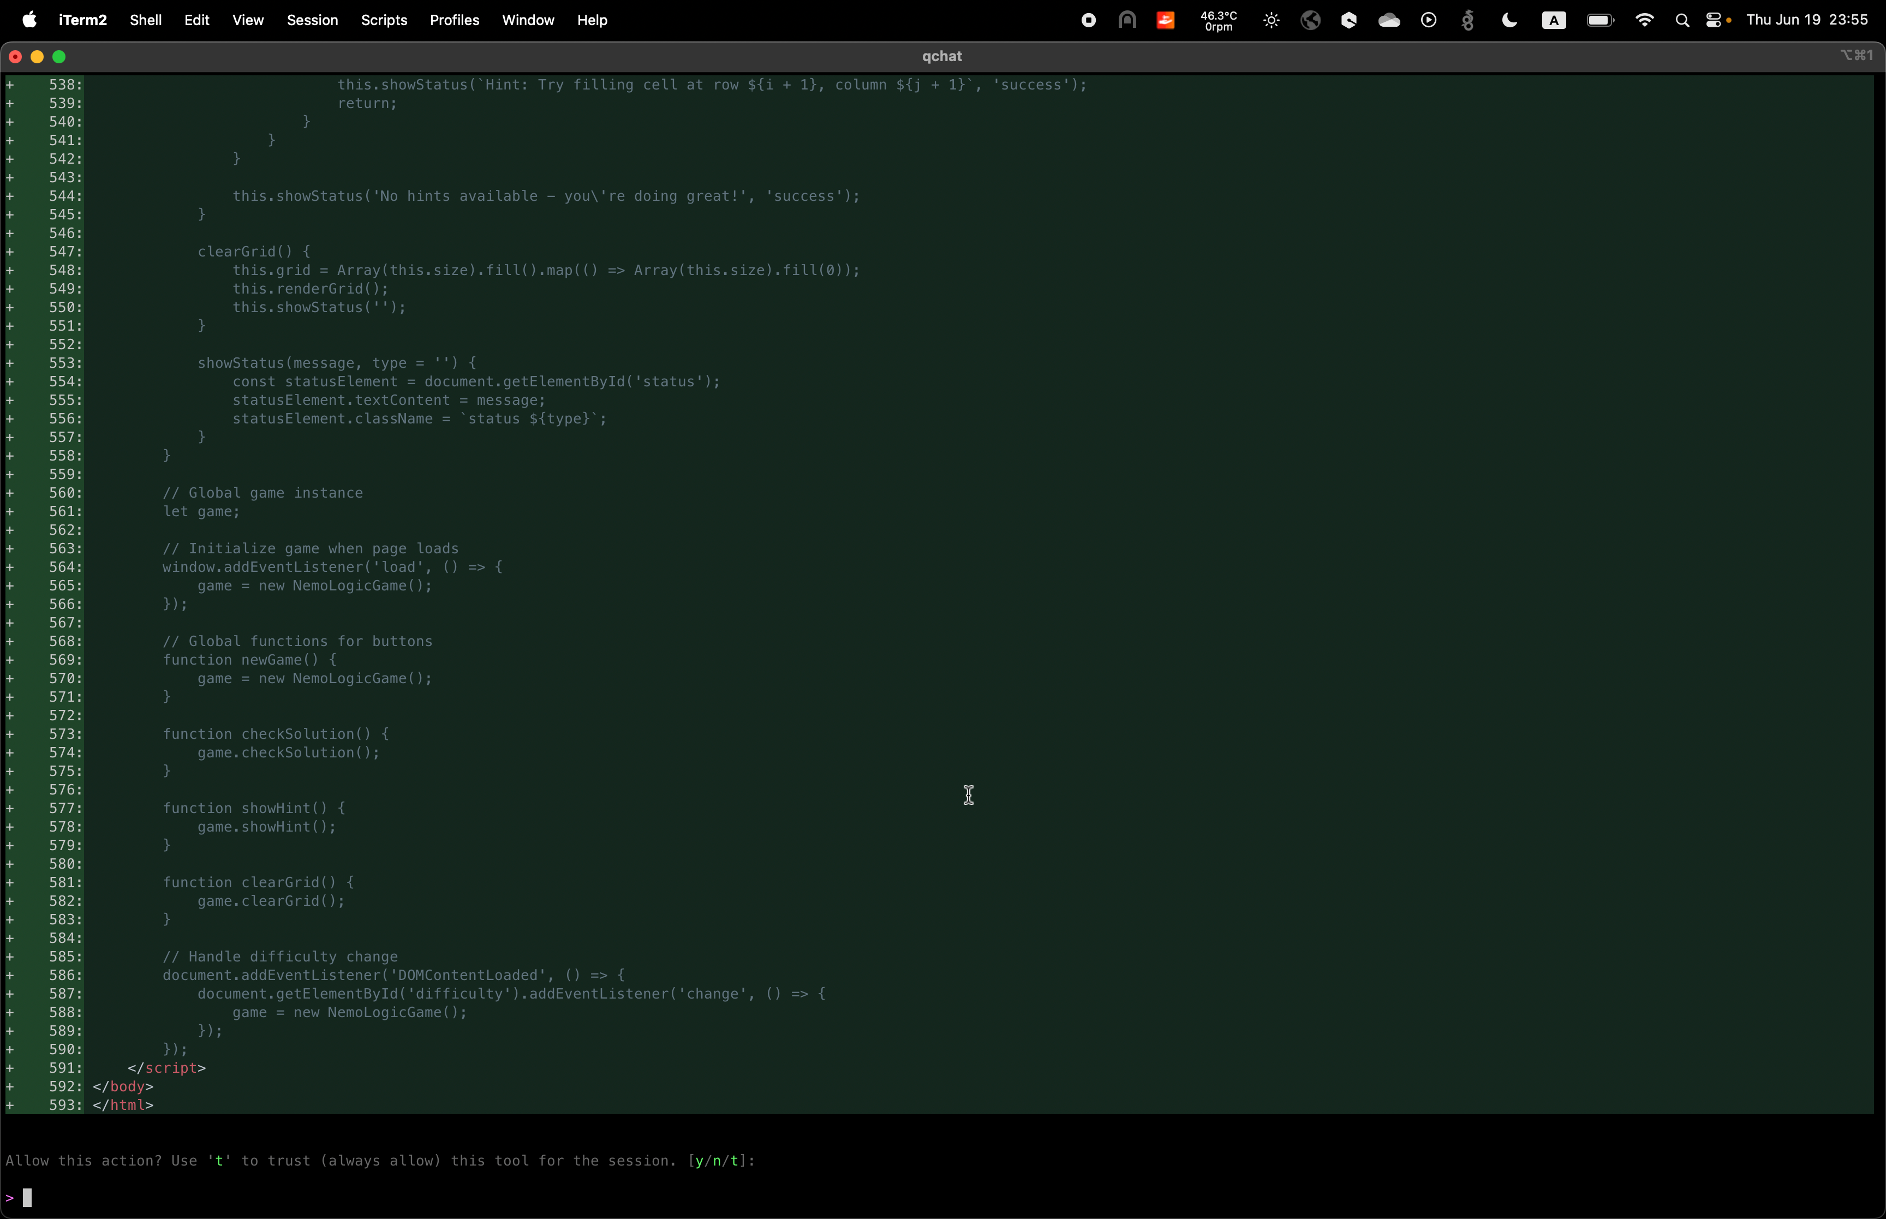Click the brightness sun icon in menu bar
The width and height of the screenshot is (1886, 1219).
(x=1271, y=21)
